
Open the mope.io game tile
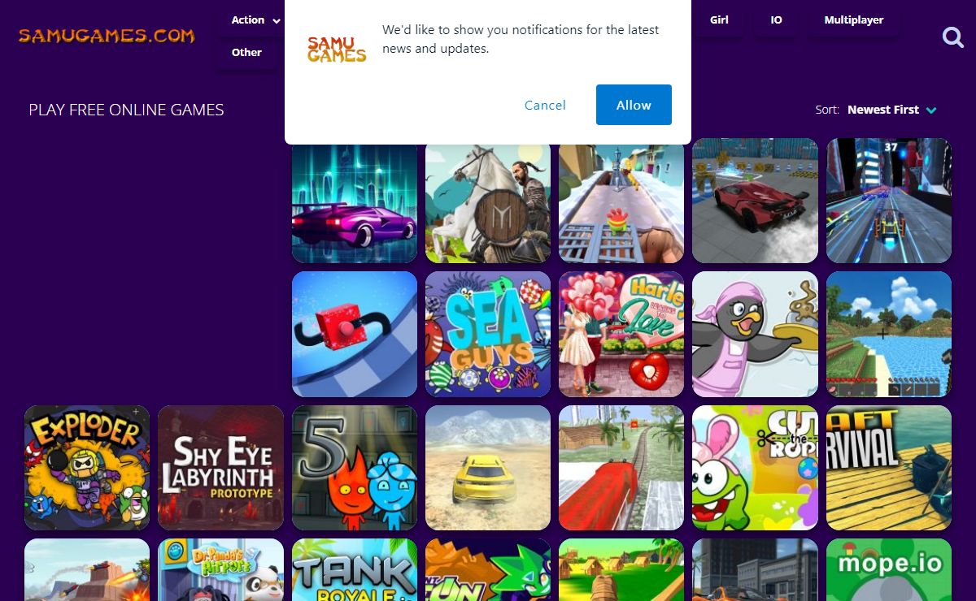tap(889, 569)
